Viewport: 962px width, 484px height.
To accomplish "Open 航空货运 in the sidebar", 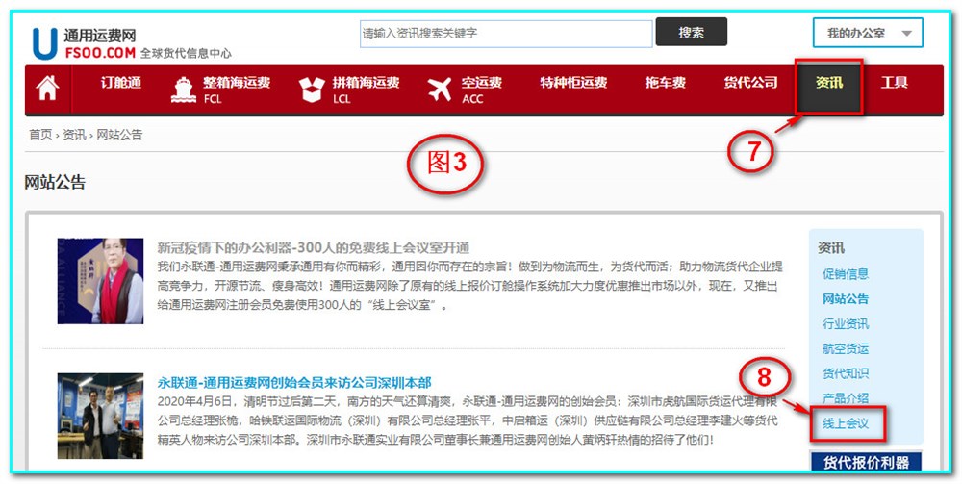I will 846,349.
